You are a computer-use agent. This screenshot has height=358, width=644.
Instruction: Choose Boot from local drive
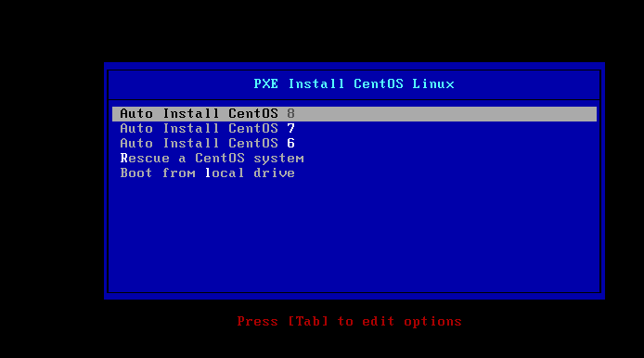[354, 173]
